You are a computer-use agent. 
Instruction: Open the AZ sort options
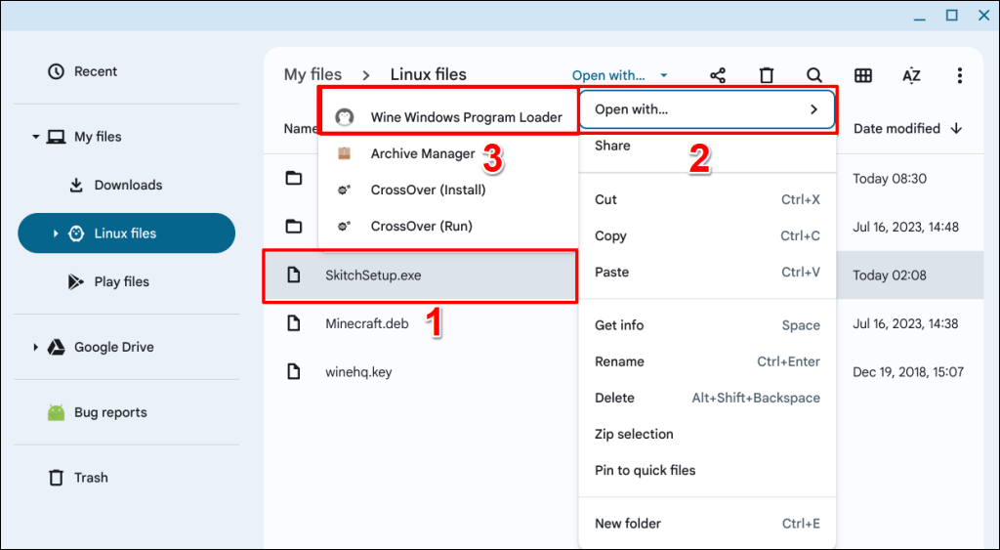pyautogui.click(x=911, y=75)
